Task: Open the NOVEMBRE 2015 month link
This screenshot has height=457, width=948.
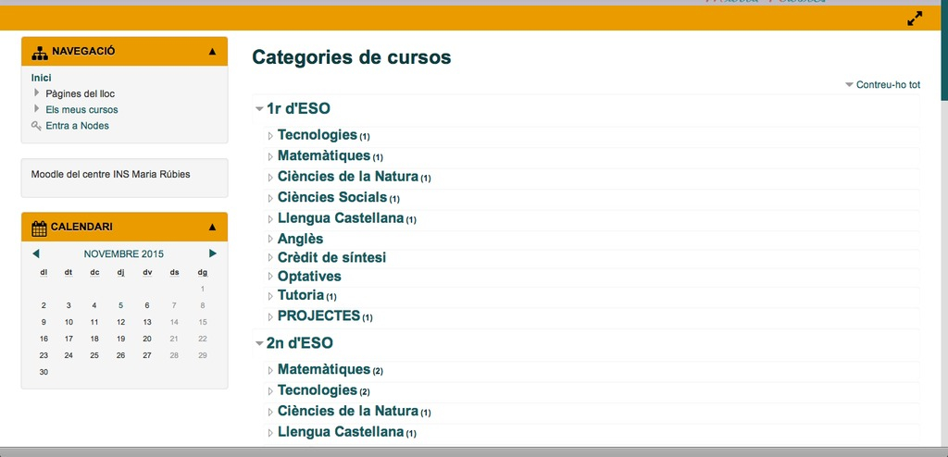Action: click(123, 253)
